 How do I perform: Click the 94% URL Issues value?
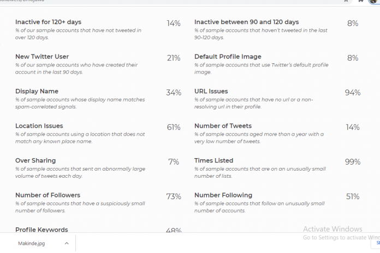352,93
